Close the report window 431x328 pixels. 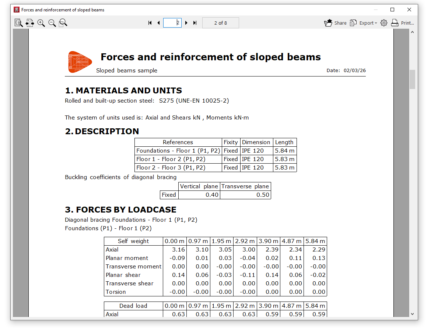(x=409, y=10)
